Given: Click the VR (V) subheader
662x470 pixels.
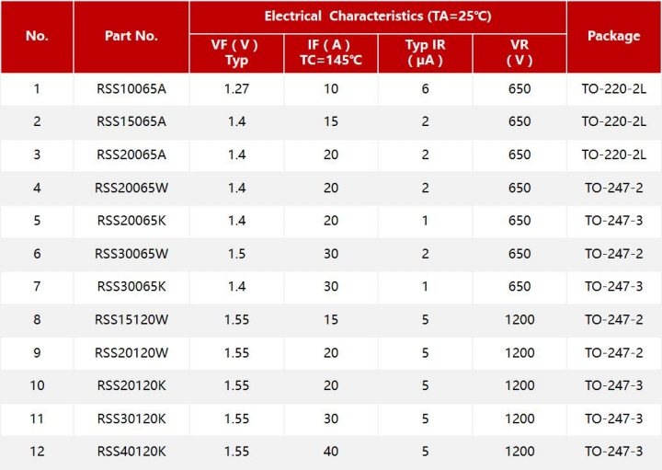Looking at the screenshot, I should pyautogui.click(x=519, y=53).
